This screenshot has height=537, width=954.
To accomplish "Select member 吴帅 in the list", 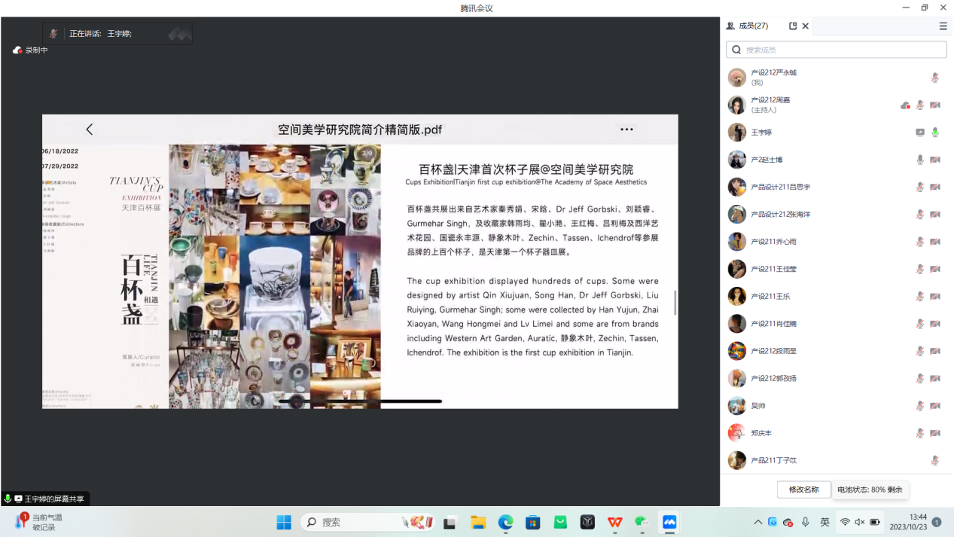I will (x=760, y=406).
